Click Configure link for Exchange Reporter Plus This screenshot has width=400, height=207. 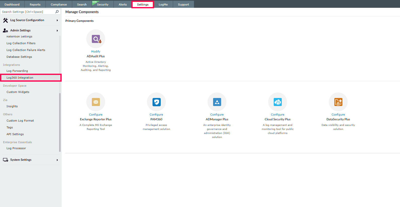coord(96,115)
